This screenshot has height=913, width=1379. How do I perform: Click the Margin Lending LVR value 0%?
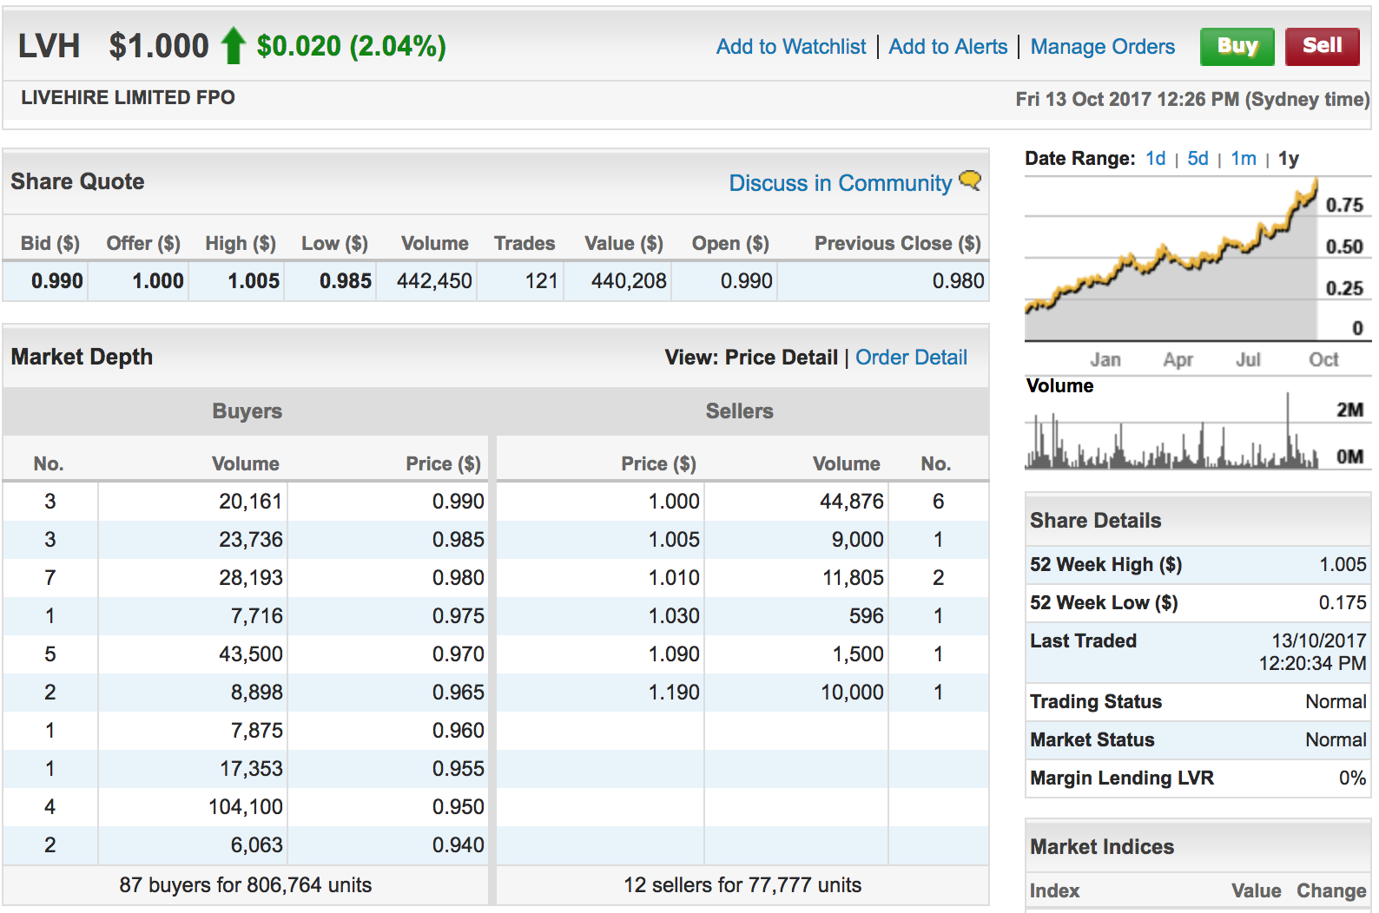point(1352,778)
